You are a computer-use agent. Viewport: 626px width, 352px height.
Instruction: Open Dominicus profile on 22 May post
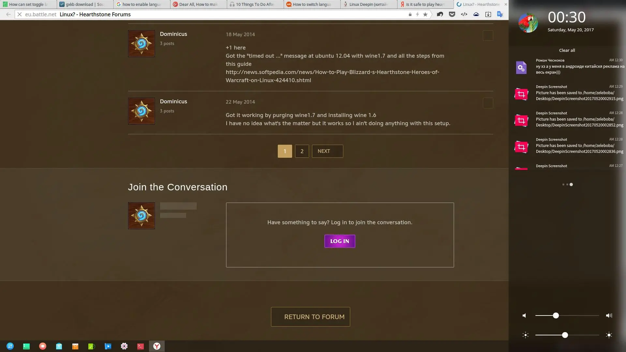[x=173, y=101]
